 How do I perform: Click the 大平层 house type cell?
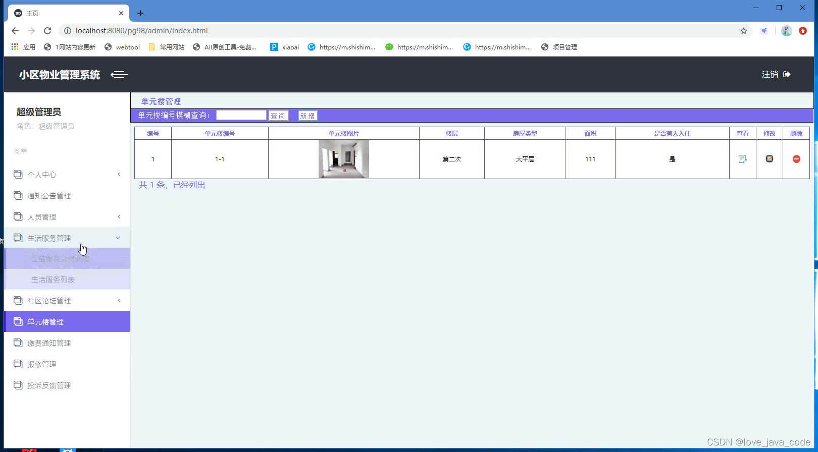coord(525,159)
